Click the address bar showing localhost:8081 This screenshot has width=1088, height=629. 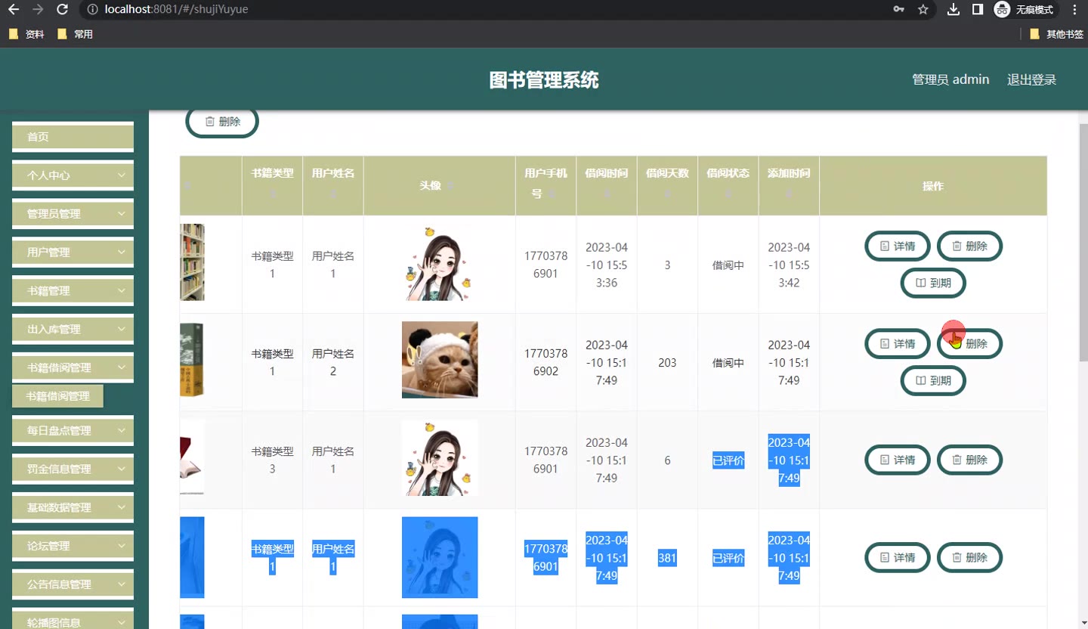[x=484, y=10]
